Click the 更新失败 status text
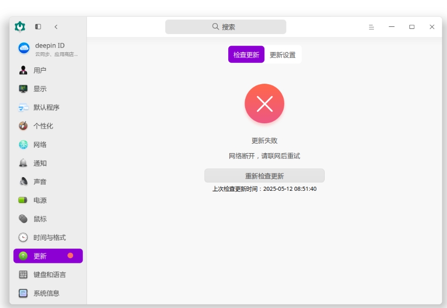Image resolution: width=447 pixels, height=308 pixels. (x=264, y=141)
